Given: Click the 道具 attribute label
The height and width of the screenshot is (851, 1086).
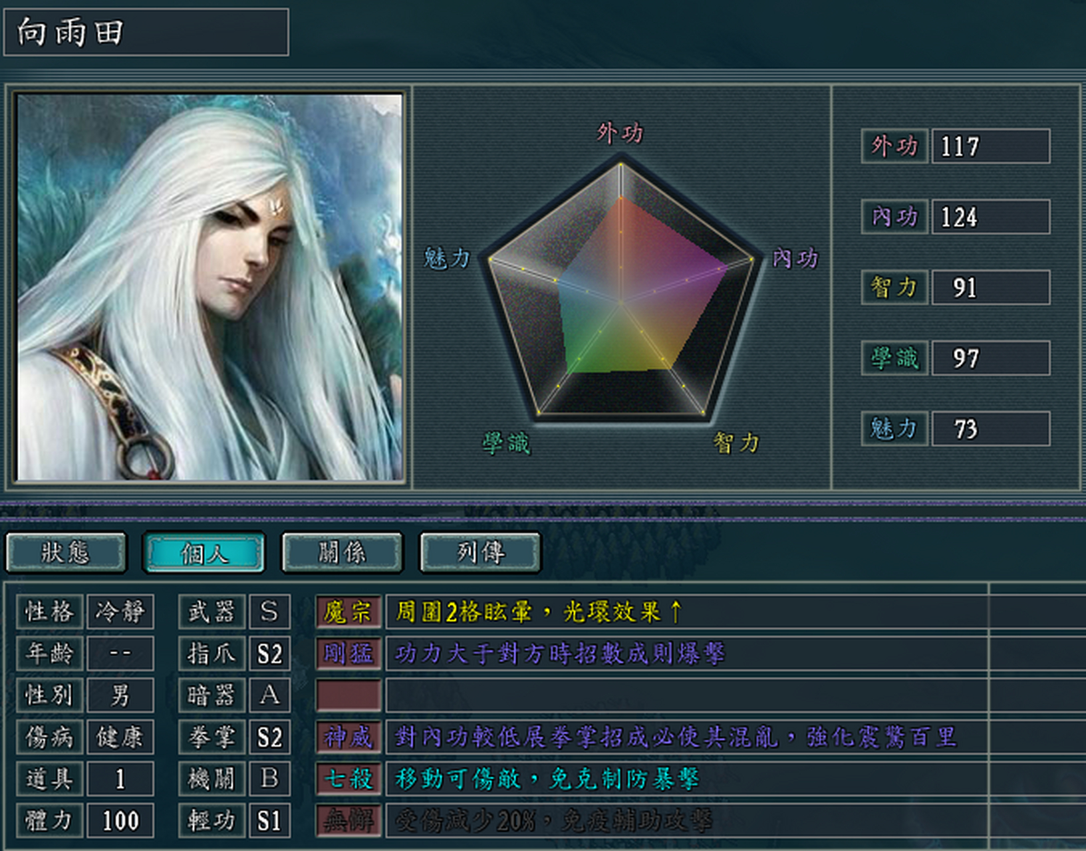Looking at the screenshot, I should coord(50,779).
